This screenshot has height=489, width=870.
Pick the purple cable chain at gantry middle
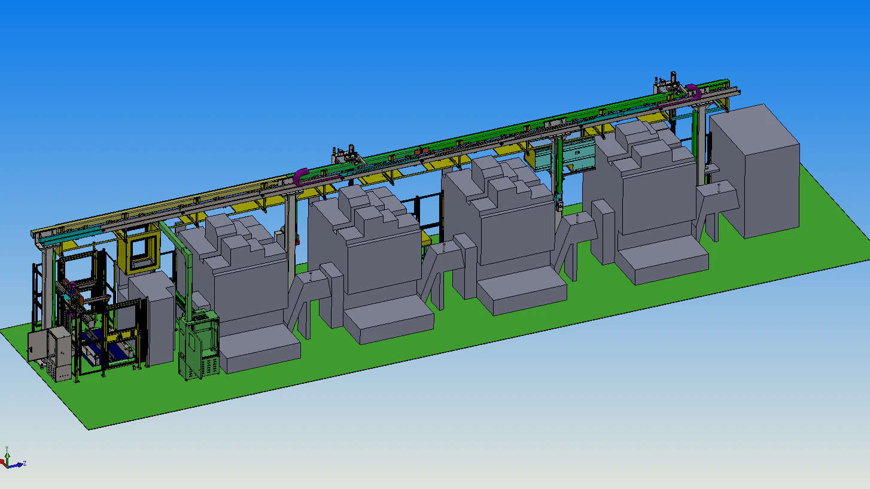coord(300,175)
